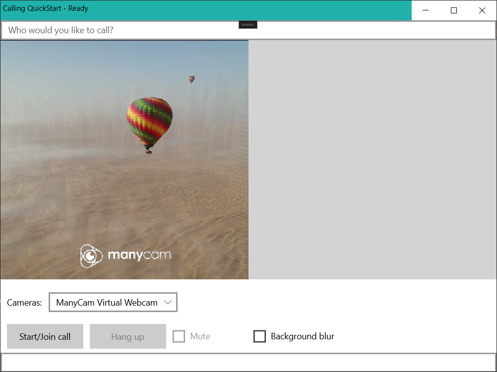Click the chevron on the camera combo box
The image size is (497, 372).
pos(169,302)
